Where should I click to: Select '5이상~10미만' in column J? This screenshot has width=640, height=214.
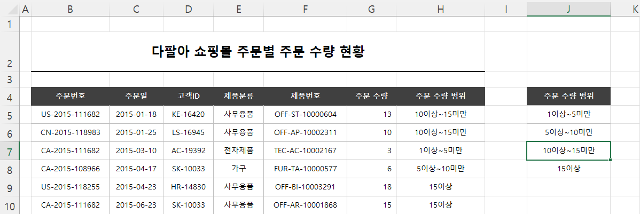(x=568, y=132)
